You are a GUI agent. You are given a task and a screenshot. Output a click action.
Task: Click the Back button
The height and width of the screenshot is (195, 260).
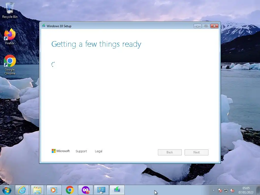(x=170, y=152)
